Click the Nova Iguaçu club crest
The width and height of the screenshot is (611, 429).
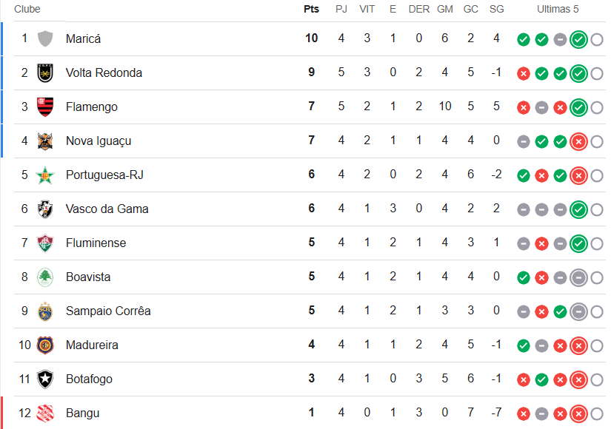click(45, 141)
